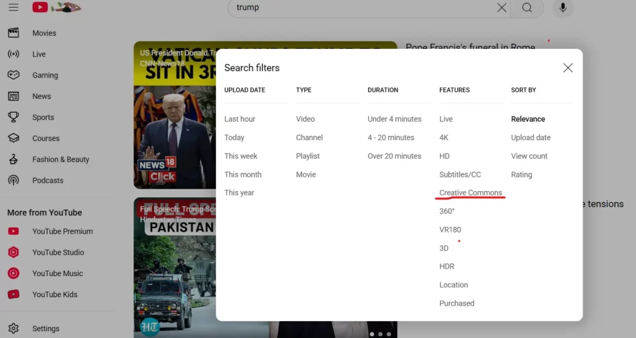636x338 pixels.
Task: Open the Gaming sidebar icon
Action: click(13, 75)
